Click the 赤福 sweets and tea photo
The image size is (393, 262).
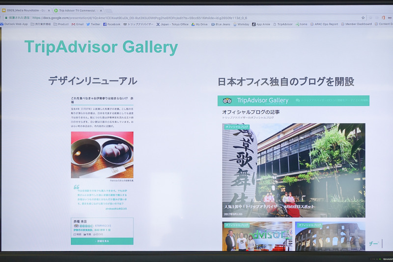point(102,155)
